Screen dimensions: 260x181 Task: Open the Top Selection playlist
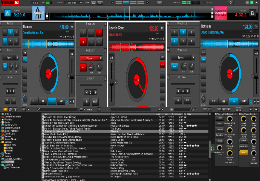[13, 168]
